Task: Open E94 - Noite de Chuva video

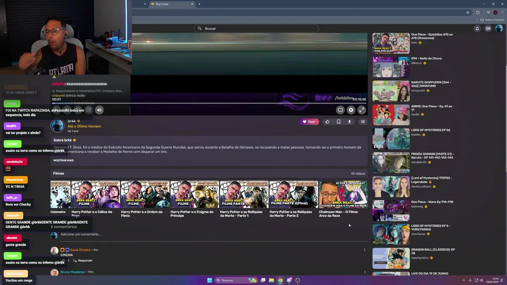Action: coord(391,67)
